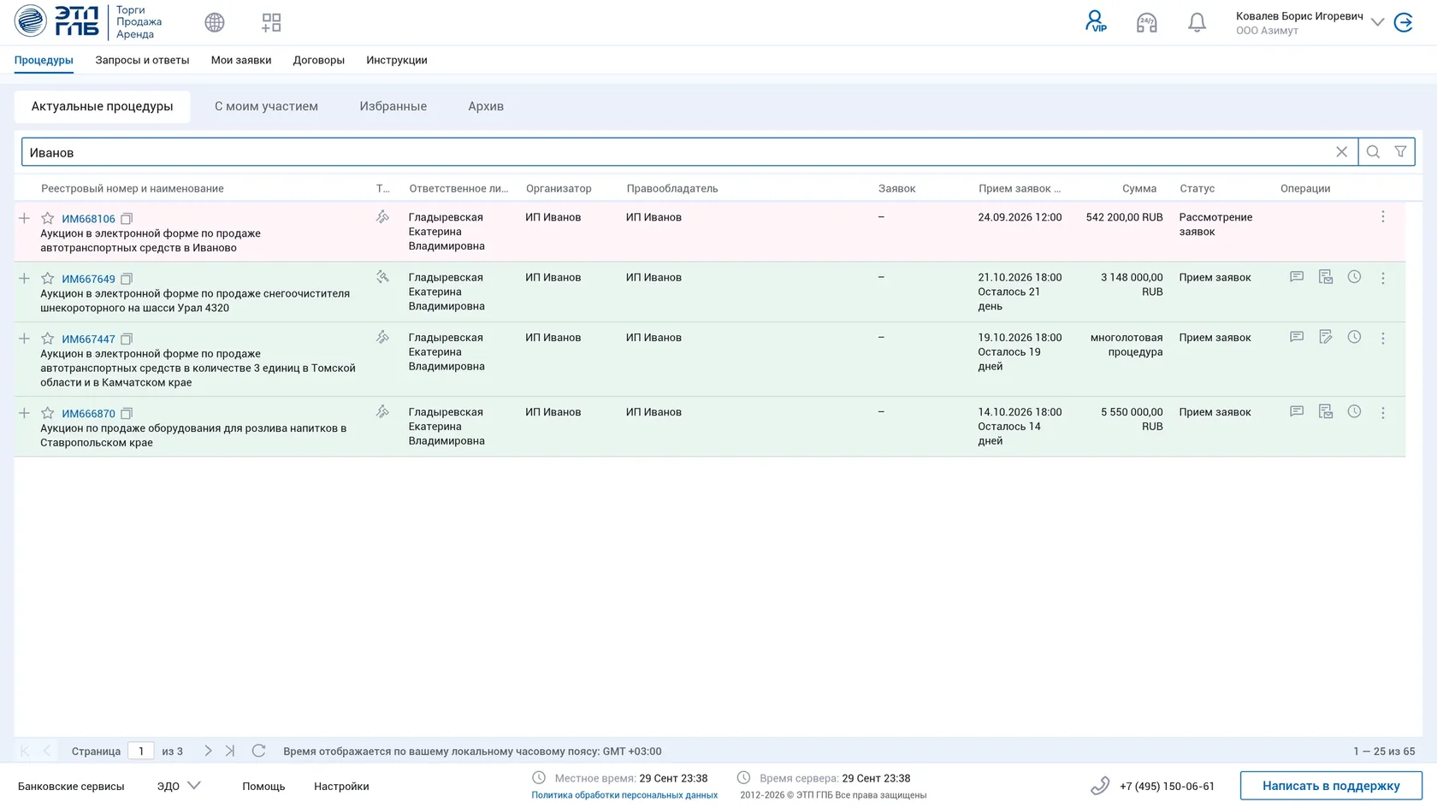Expand row ИМ667447 details
1437x808 pixels.
point(24,339)
